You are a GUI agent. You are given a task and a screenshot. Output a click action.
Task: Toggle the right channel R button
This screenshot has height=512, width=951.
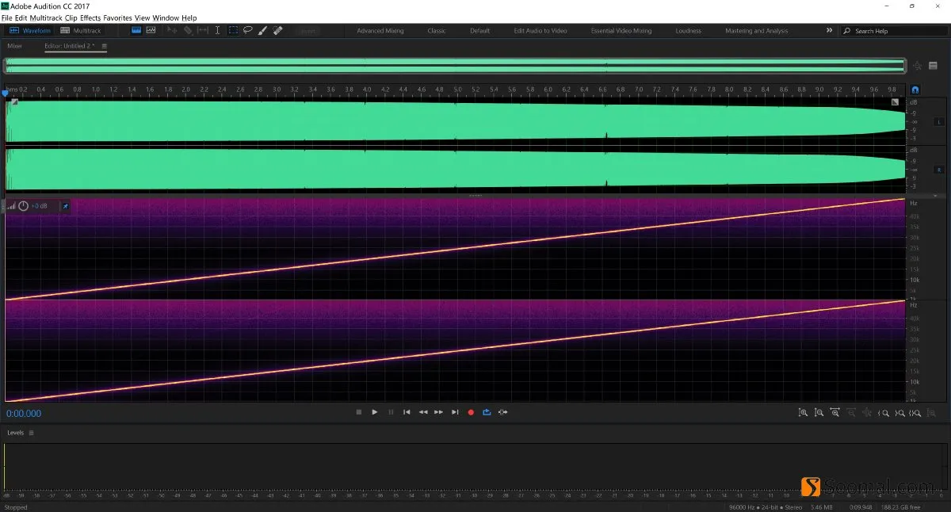[x=939, y=170]
